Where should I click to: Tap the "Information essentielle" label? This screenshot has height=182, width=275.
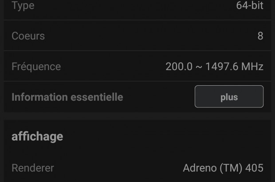[67, 97]
